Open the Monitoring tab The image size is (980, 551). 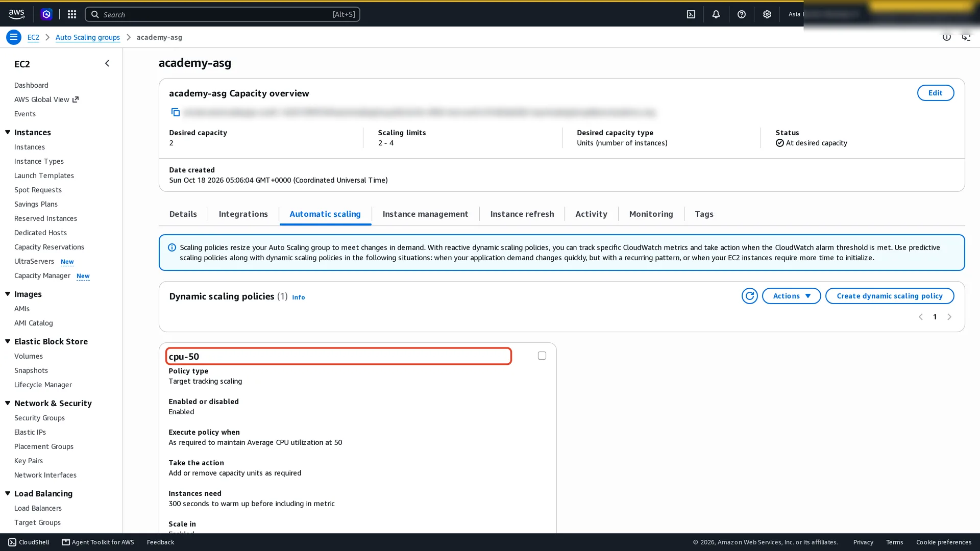click(x=651, y=214)
